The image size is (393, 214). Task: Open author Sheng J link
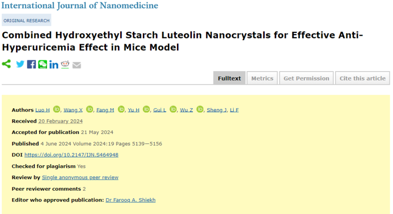216,110
